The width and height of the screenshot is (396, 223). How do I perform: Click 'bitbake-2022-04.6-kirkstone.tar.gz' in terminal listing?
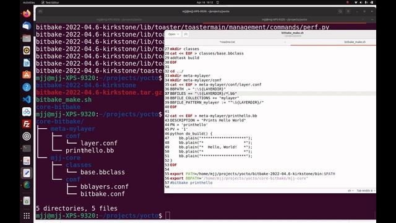click(x=99, y=92)
